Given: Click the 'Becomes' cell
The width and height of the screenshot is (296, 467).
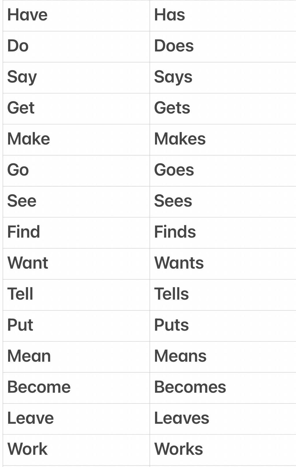Looking at the screenshot, I should (223, 388).
